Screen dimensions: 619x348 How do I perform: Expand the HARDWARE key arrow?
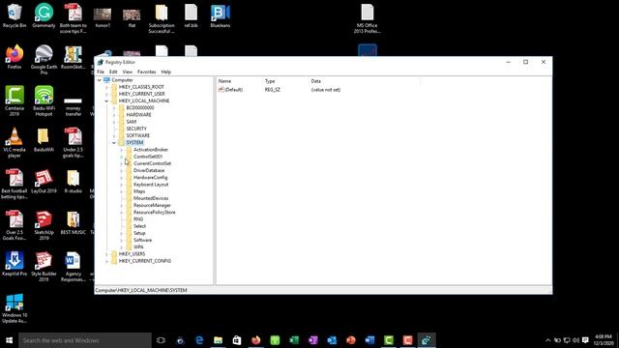coord(114,115)
